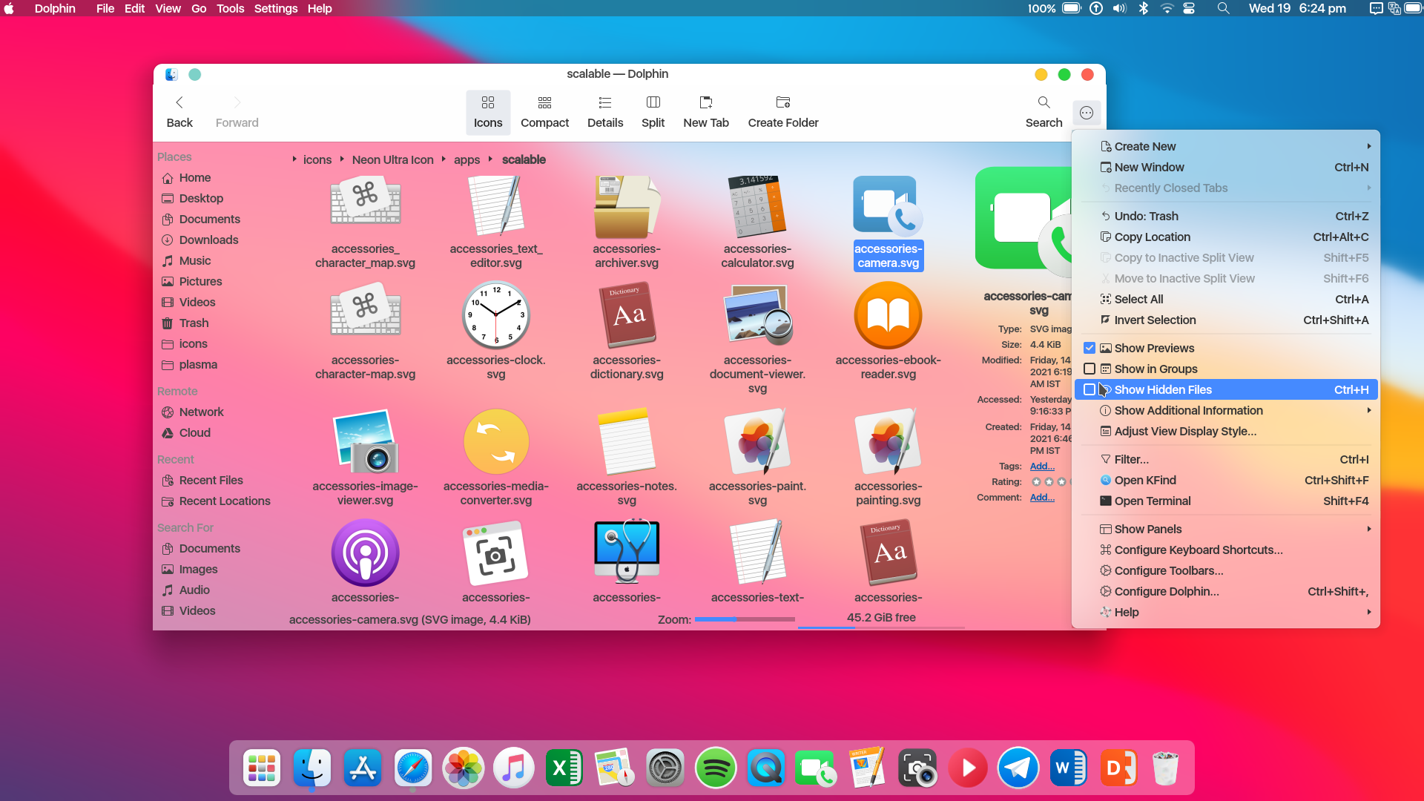1424x801 pixels.
Task: Click breadcrumb arrow before apps
Action: click(x=444, y=159)
